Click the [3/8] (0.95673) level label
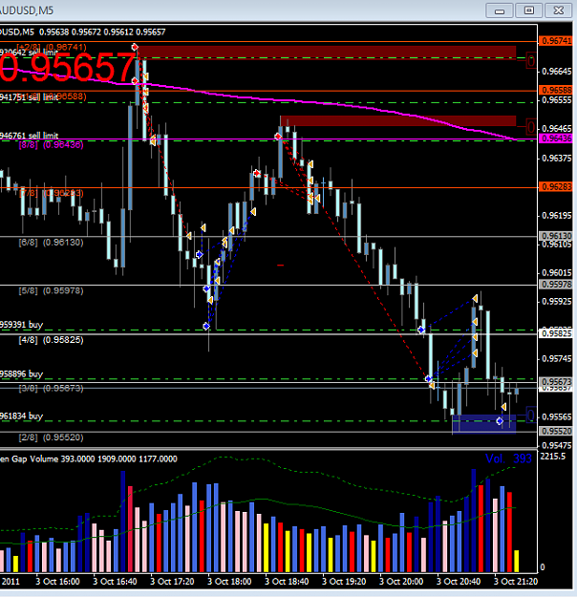Screen dimensions: 577x597 [51, 388]
